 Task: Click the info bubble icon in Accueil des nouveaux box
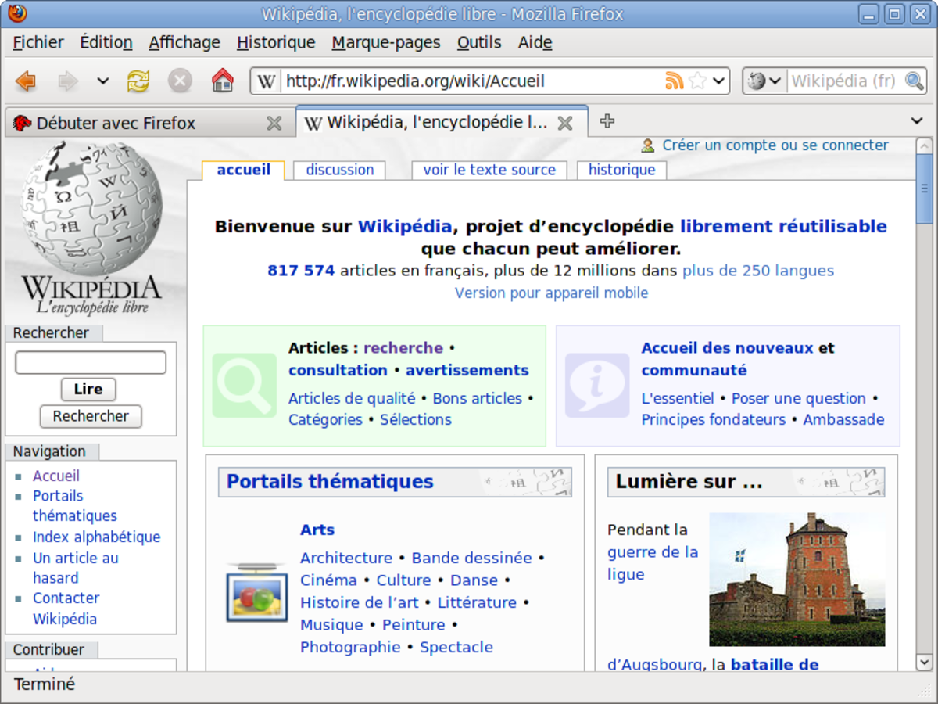tap(597, 385)
